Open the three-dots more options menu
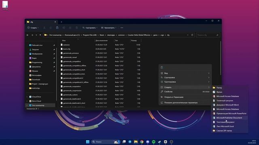The image size is (259, 145). pyautogui.click(x=122, y=28)
